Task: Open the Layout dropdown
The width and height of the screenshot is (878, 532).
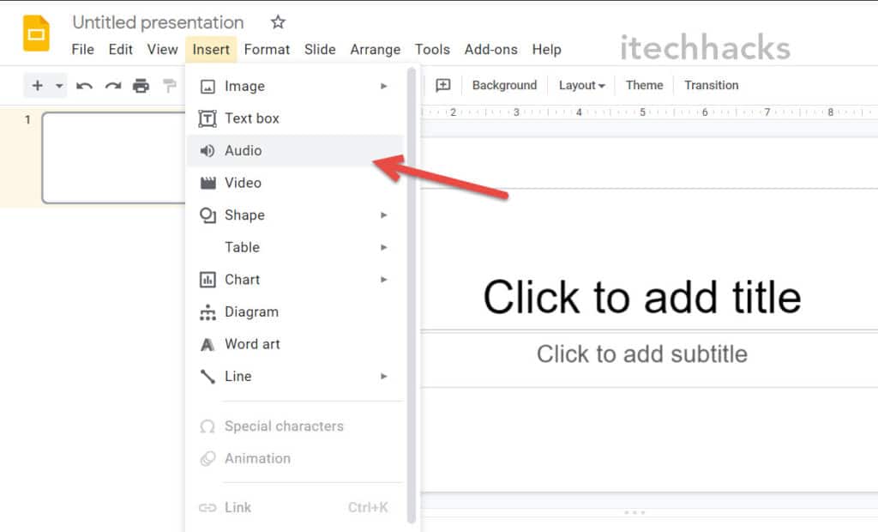Action: point(581,85)
